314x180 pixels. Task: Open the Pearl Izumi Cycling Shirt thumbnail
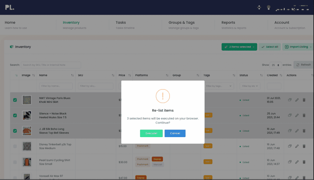point(27,162)
